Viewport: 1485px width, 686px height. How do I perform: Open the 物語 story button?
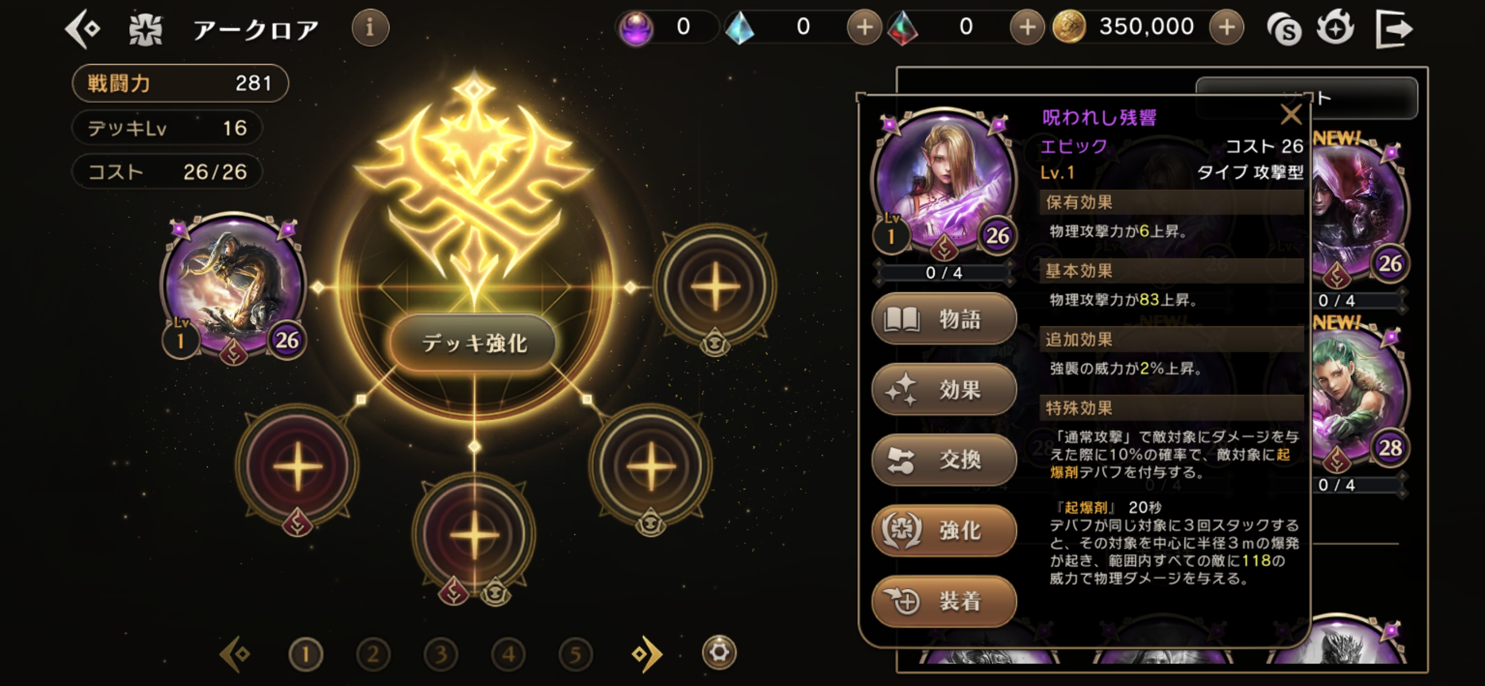[x=944, y=318]
